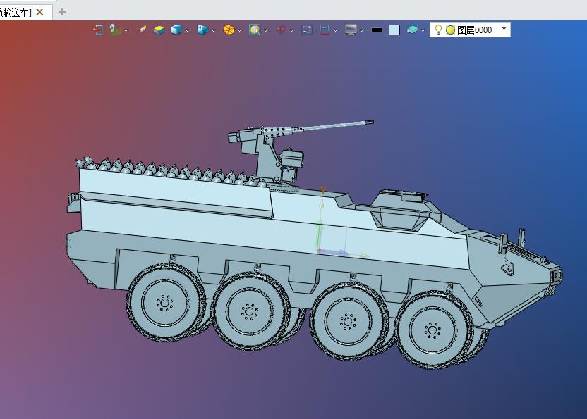Click the black line color swatch

(377, 30)
